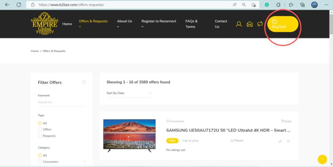
Task: Click the Keyword search input field
Action: pos(61,102)
